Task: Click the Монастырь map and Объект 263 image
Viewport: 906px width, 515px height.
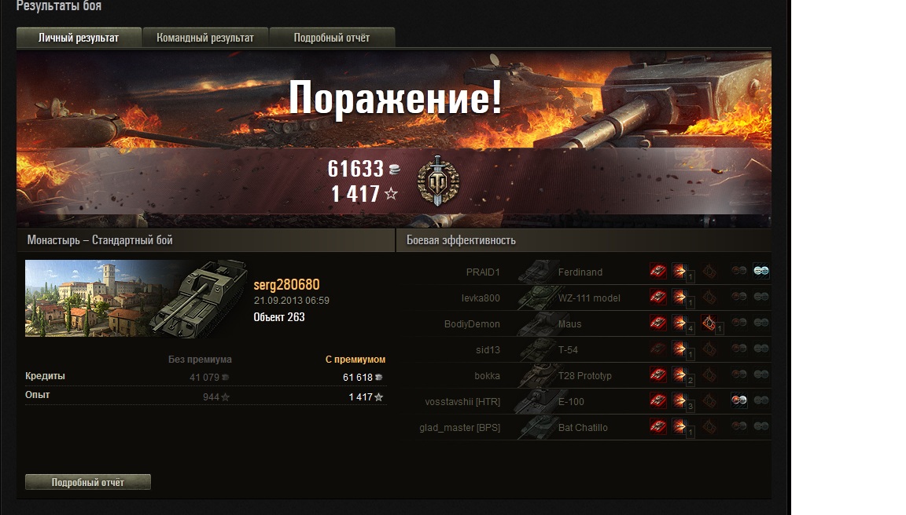Action: click(x=136, y=298)
